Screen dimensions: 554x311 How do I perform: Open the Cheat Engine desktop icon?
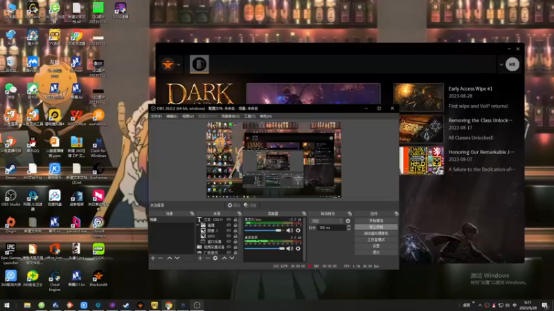coord(55,281)
